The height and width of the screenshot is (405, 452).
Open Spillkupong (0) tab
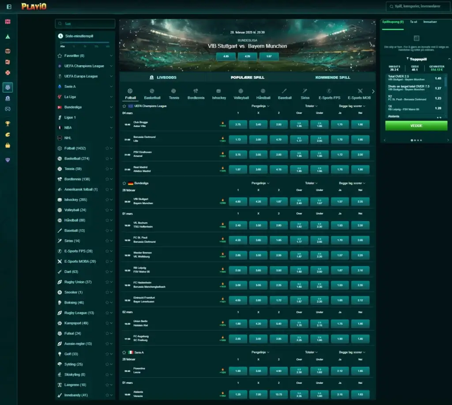[393, 22]
